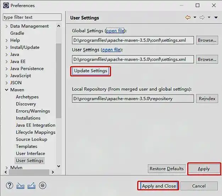Click the tree horizontal scrollbar thumb
This screenshot has width=222, height=196.
(x=29, y=172)
